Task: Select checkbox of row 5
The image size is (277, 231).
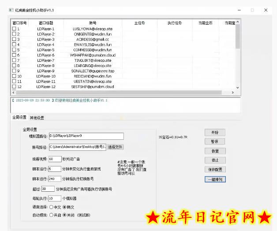Action: 14,50
